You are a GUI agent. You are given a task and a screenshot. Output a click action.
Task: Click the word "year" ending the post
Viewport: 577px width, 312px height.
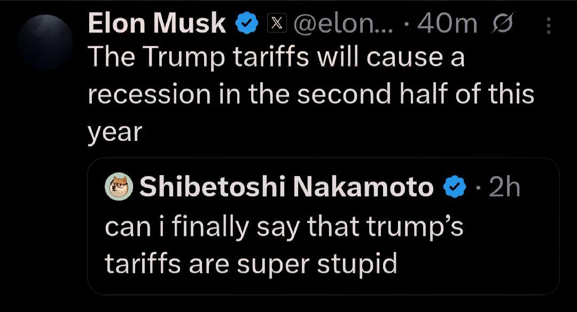click(114, 132)
